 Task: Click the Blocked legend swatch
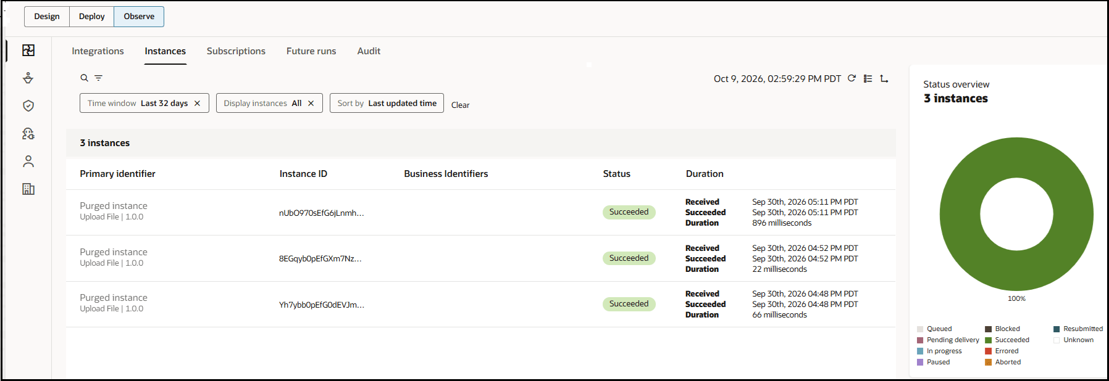click(988, 329)
